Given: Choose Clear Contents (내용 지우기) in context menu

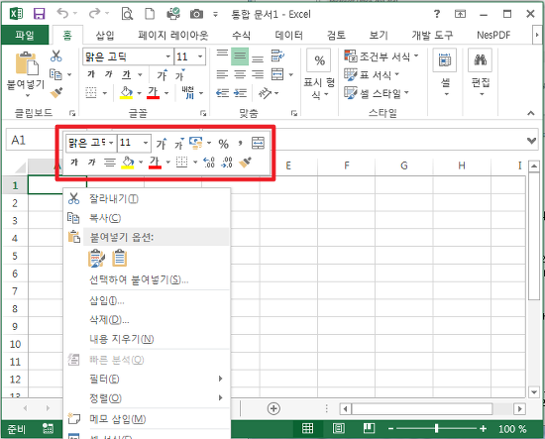Looking at the screenshot, I should (x=147, y=339).
